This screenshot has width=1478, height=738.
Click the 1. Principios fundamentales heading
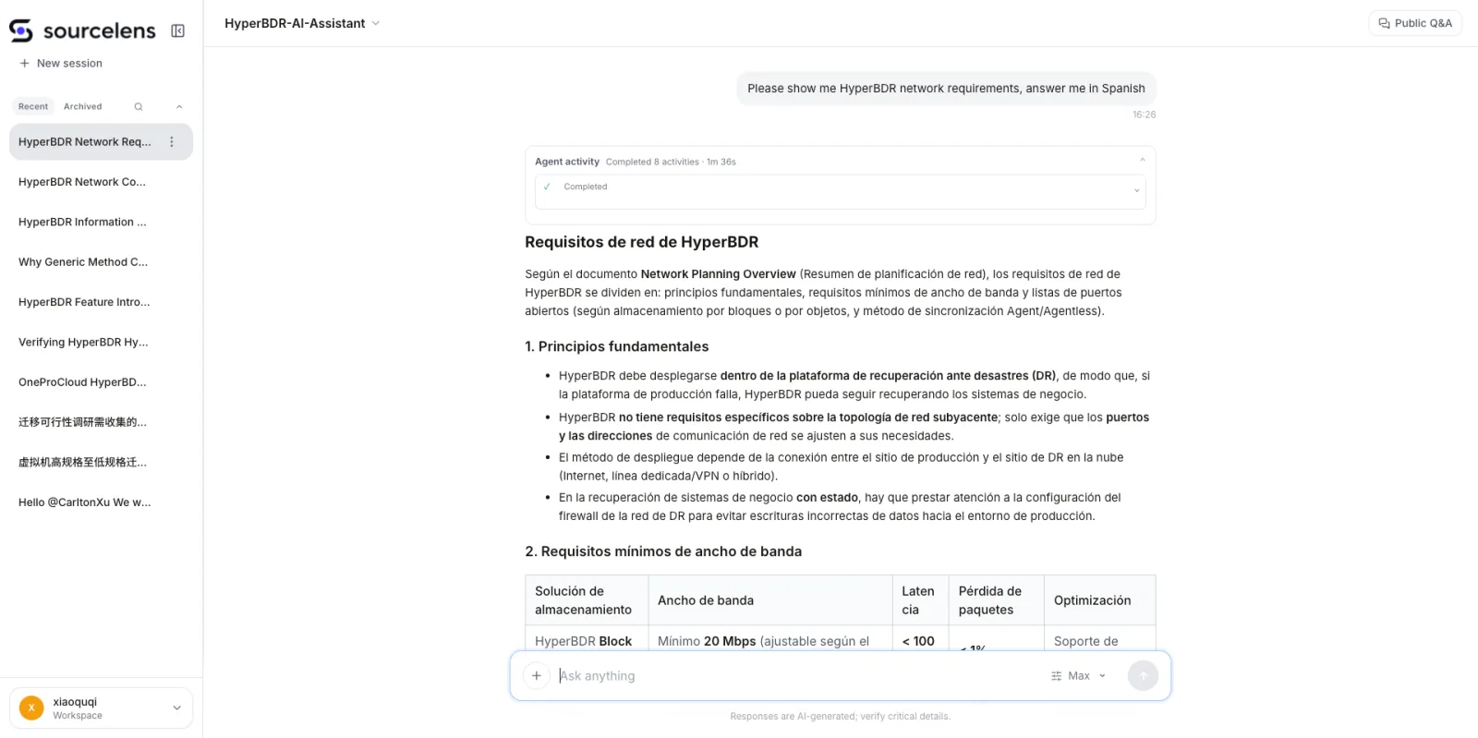[617, 346]
